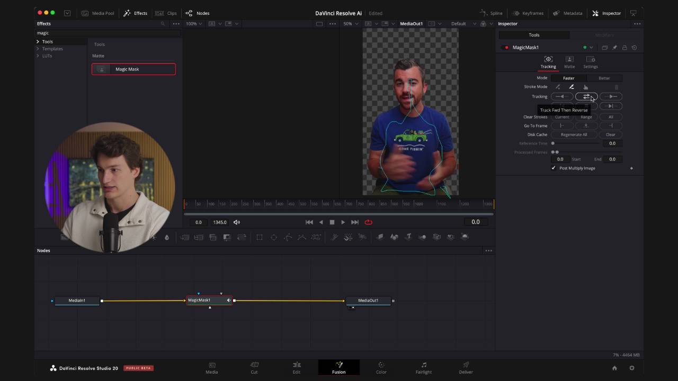Pin the MagicMask1 inspector controls
This screenshot has height=381, width=678.
[x=614, y=48]
